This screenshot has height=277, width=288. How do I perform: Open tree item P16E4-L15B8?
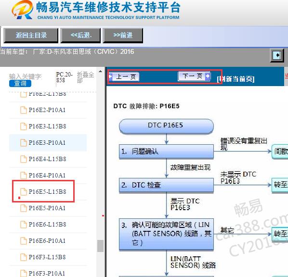click(x=48, y=159)
